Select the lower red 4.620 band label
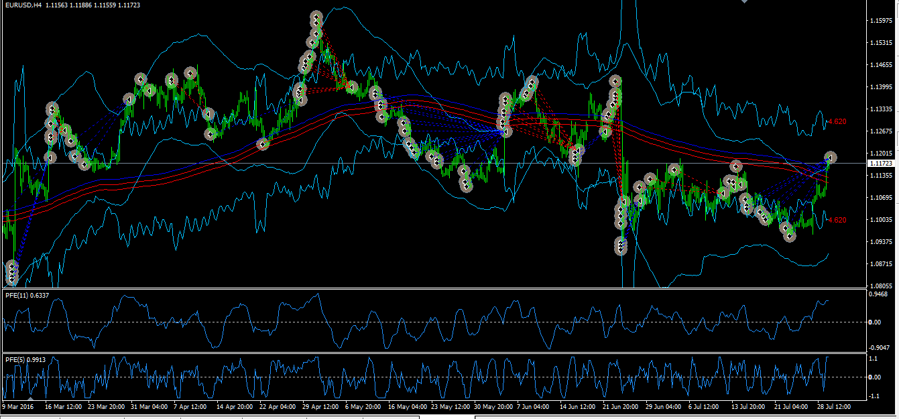Viewport: 899px width, 419px height. pyautogui.click(x=837, y=220)
